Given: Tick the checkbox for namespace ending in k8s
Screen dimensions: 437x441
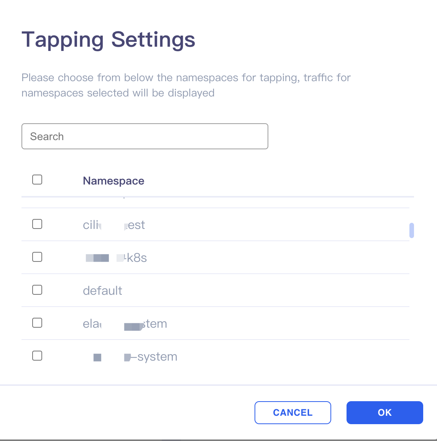Looking at the screenshot, I should (x=37, y=257).
